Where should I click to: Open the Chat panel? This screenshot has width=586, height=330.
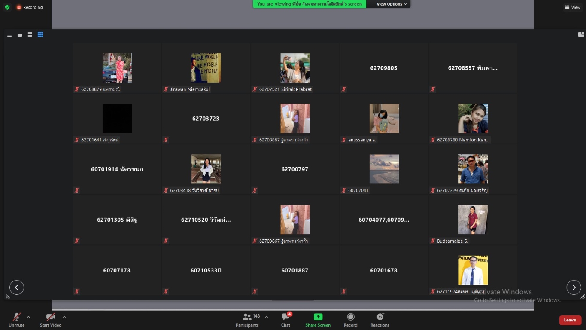pos(285,320)
